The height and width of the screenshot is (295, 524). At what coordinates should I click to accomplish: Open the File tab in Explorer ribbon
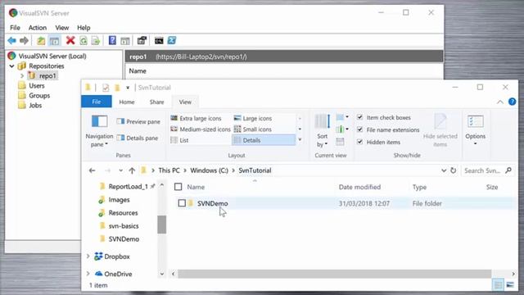[97, 102]
